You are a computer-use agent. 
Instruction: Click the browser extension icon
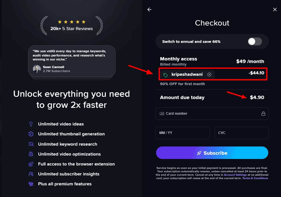click(31, 164)
